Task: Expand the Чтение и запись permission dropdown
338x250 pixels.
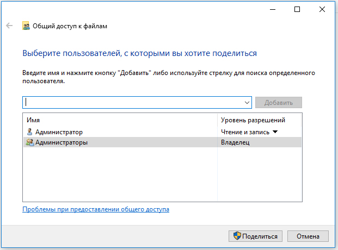Action: pyautogui.click(x=275, y=132)
